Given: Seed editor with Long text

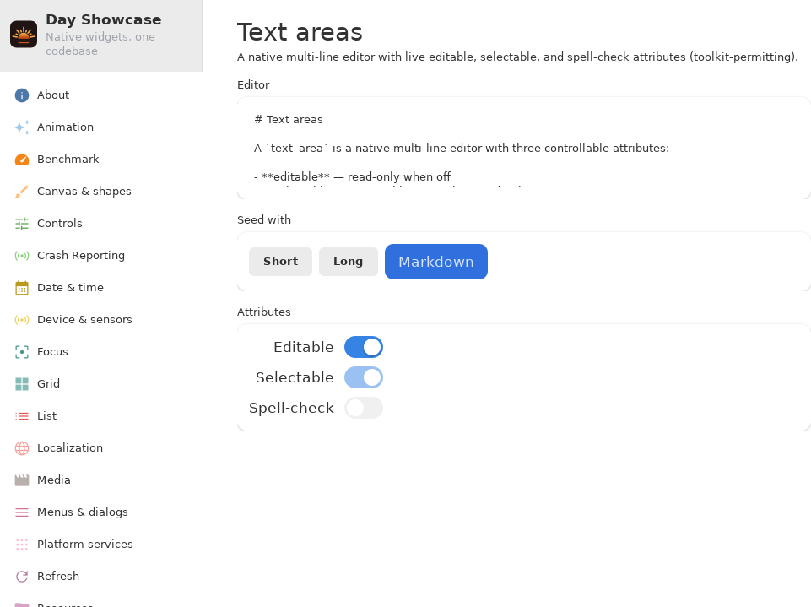Looking at the screenshot, I should pyautogui.click(x=348, y=262).
